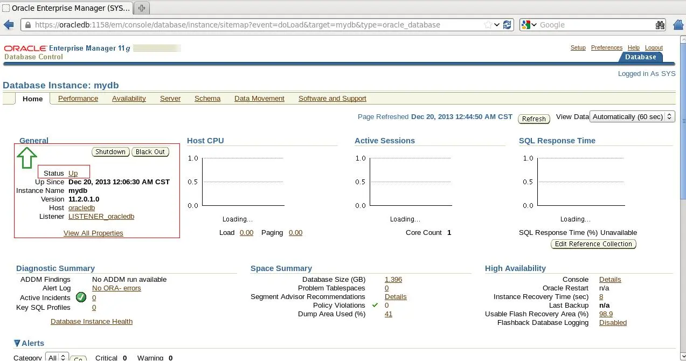
Task: Open a new browser tab
Action: [142, 8]
